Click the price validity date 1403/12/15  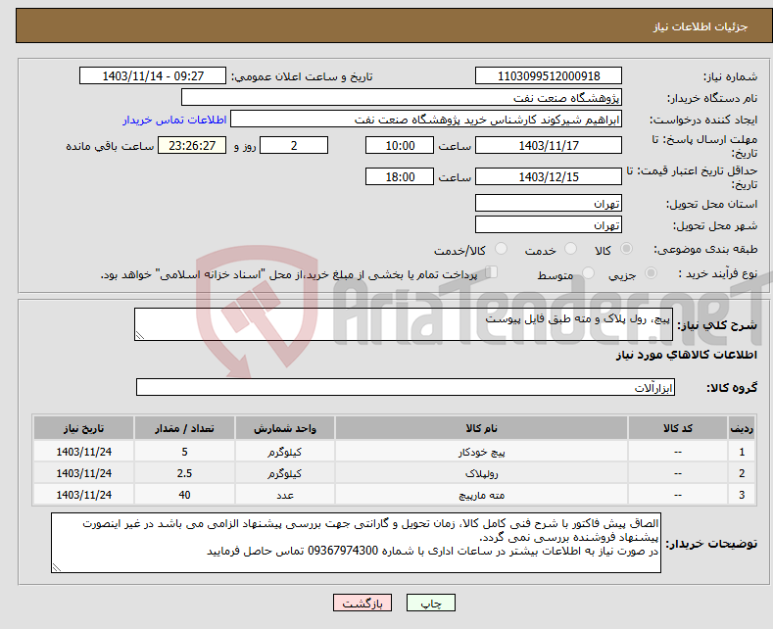point(549,176)
